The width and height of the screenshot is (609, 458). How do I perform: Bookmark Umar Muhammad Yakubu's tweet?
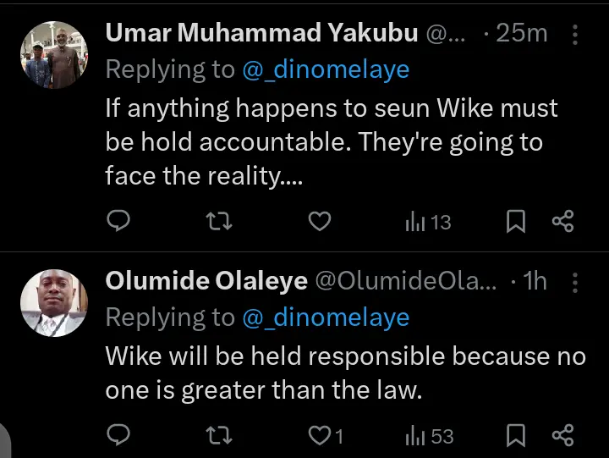pyautogui.click(x=516, y=222)
